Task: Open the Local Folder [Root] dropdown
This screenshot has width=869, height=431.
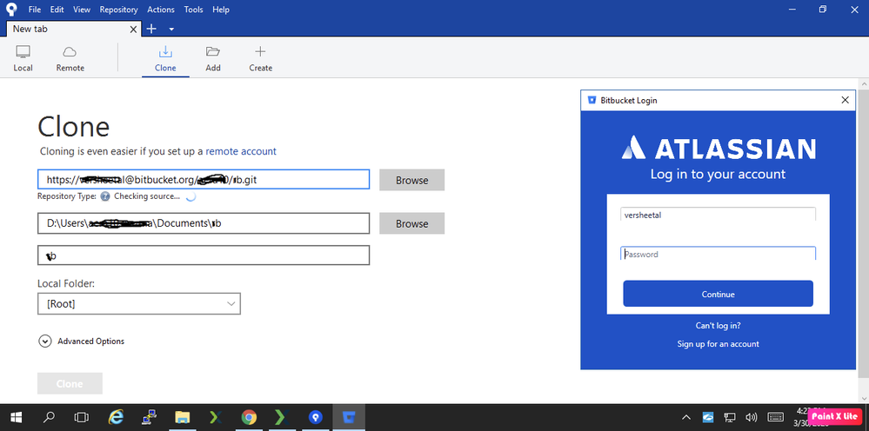Action: click(139, 303)
